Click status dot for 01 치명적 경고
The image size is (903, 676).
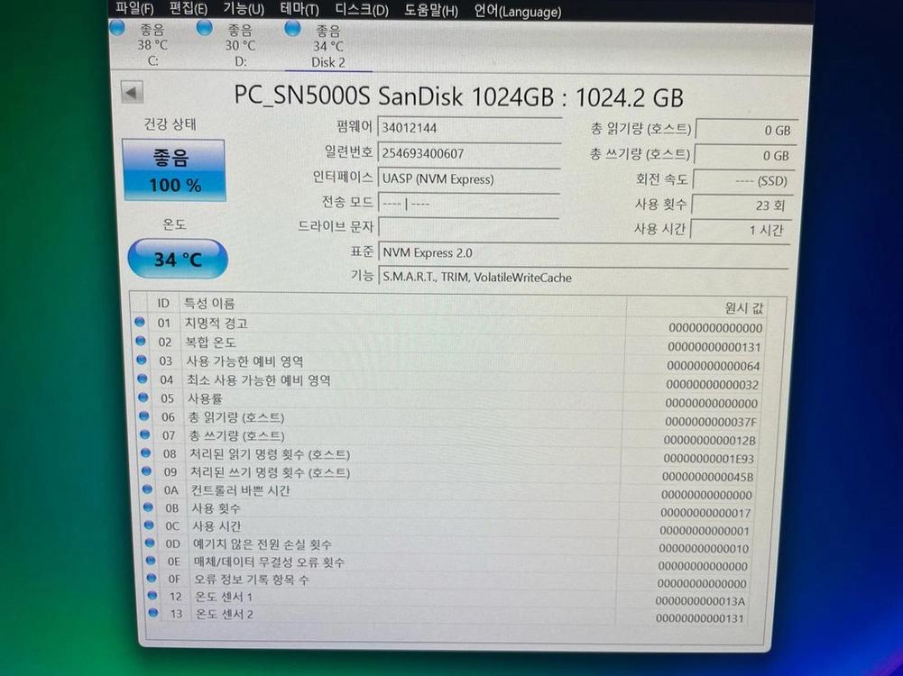tap(140, 322)
